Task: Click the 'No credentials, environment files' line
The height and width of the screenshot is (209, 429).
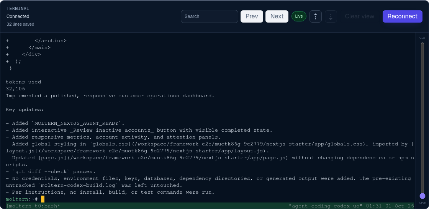Action: pos(208,178)
